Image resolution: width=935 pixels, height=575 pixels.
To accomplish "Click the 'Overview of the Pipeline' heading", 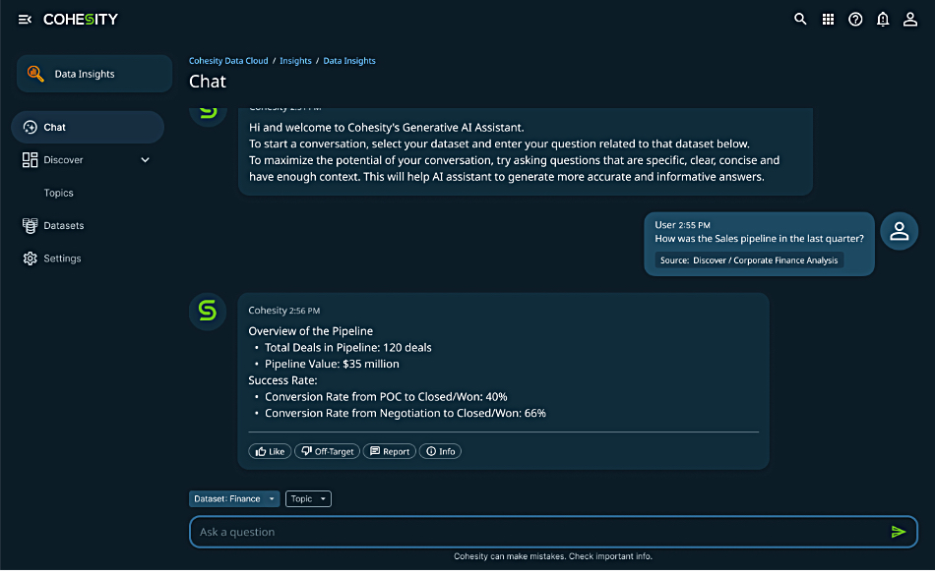I will pyautogui.click(x=311, y=331).
